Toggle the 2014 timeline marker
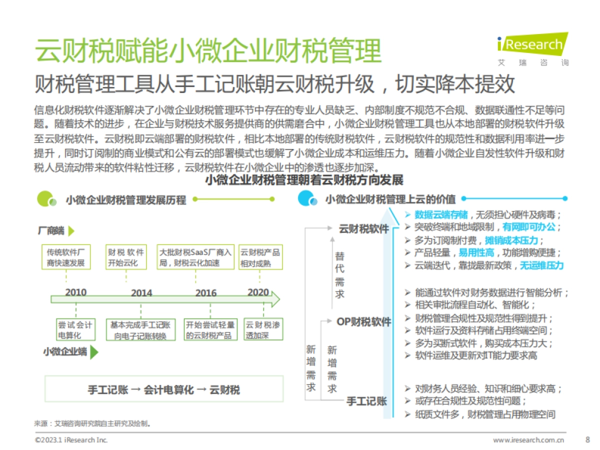The height and width of the screenshot is (450, 600). (x=142, y=292)
